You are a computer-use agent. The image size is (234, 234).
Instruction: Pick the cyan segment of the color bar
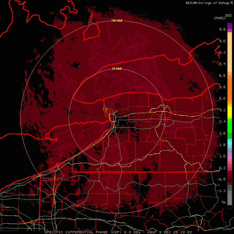pos(230,143)
